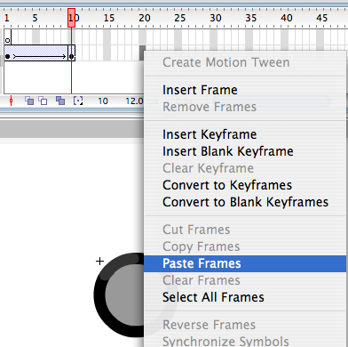The width and height of the screenshot is (348, 347).
Task: Click frame 20 on the timeline ruler
Action: (x=143, y=18)
